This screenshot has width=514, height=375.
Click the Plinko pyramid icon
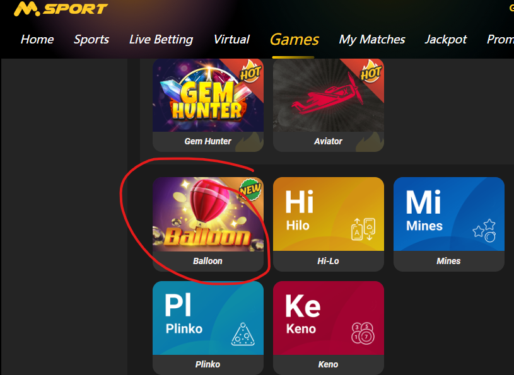pos(243,334)
